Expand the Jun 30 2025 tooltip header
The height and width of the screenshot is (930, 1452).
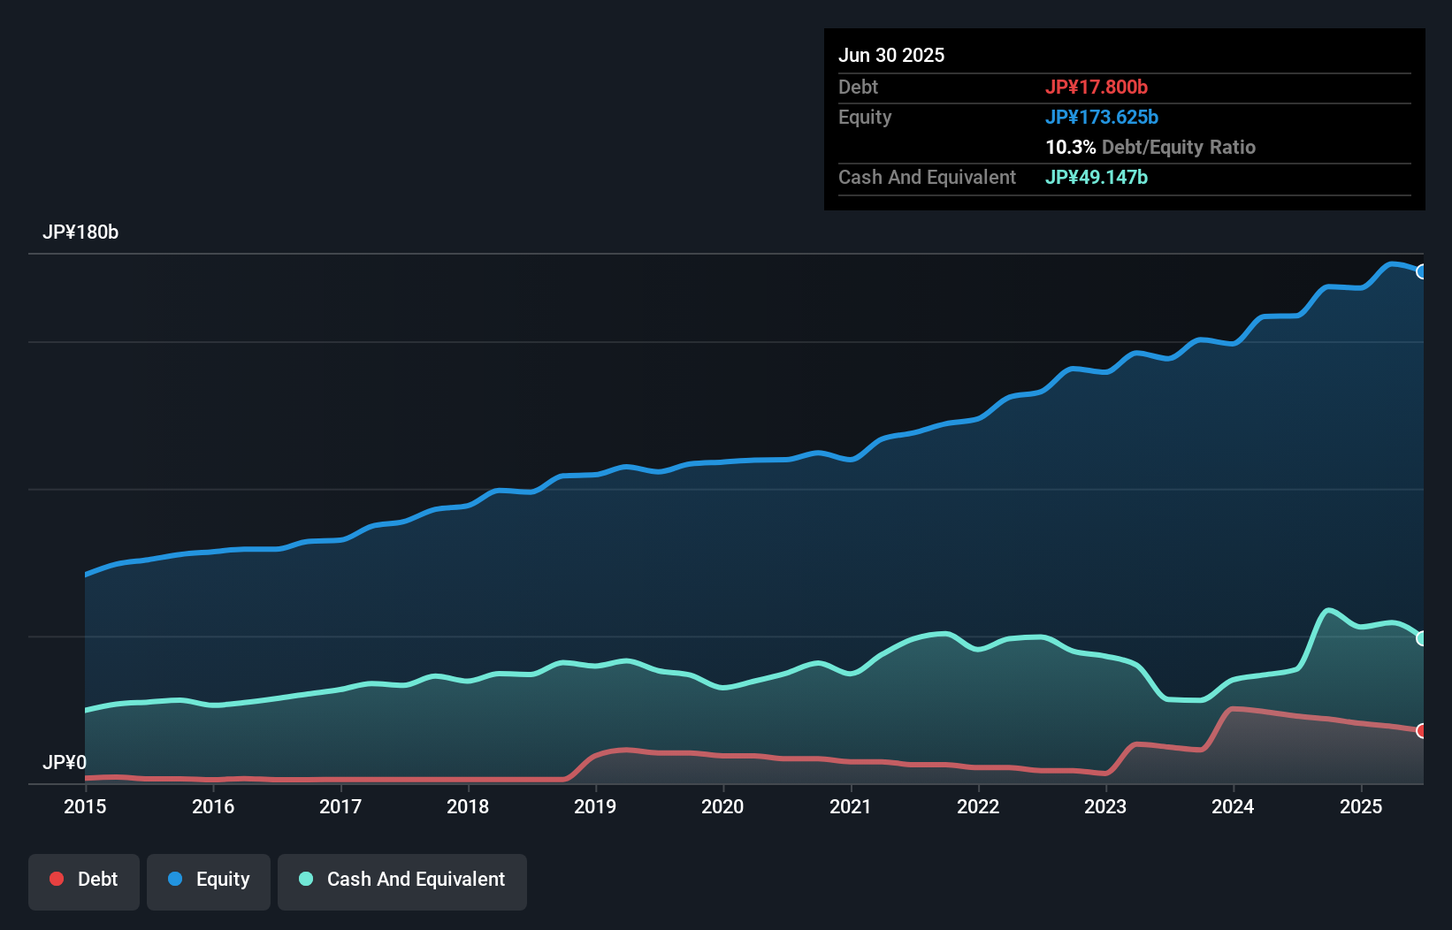tap(891, 55)
